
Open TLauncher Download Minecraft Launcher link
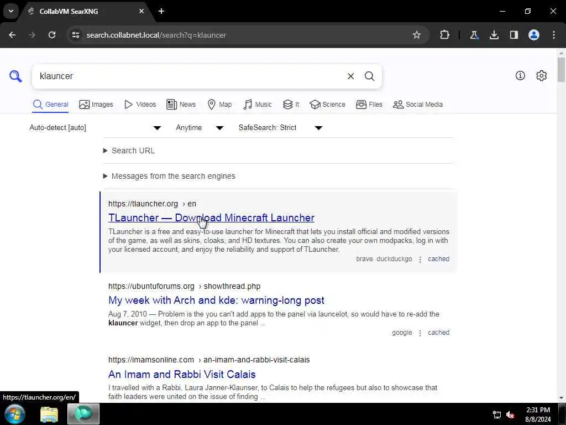click(x=211, y=217)
